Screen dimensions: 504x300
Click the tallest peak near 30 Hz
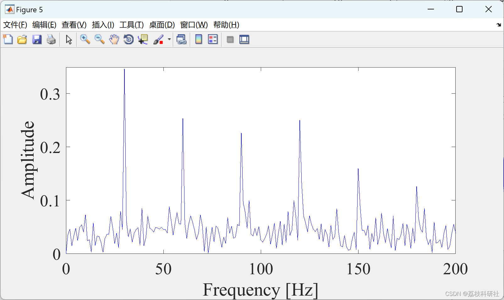coord(124,70)
